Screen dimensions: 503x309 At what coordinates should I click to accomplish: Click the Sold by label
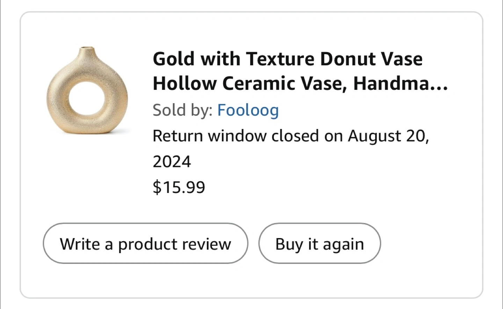182,110
